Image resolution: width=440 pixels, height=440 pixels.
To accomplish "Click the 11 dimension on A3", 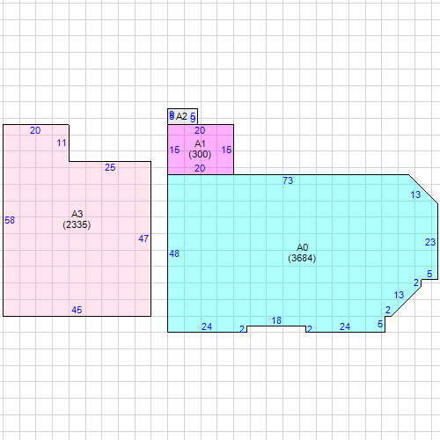I will tap(62, 143).
